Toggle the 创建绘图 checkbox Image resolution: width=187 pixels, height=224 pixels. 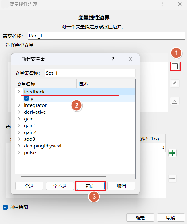5,207
